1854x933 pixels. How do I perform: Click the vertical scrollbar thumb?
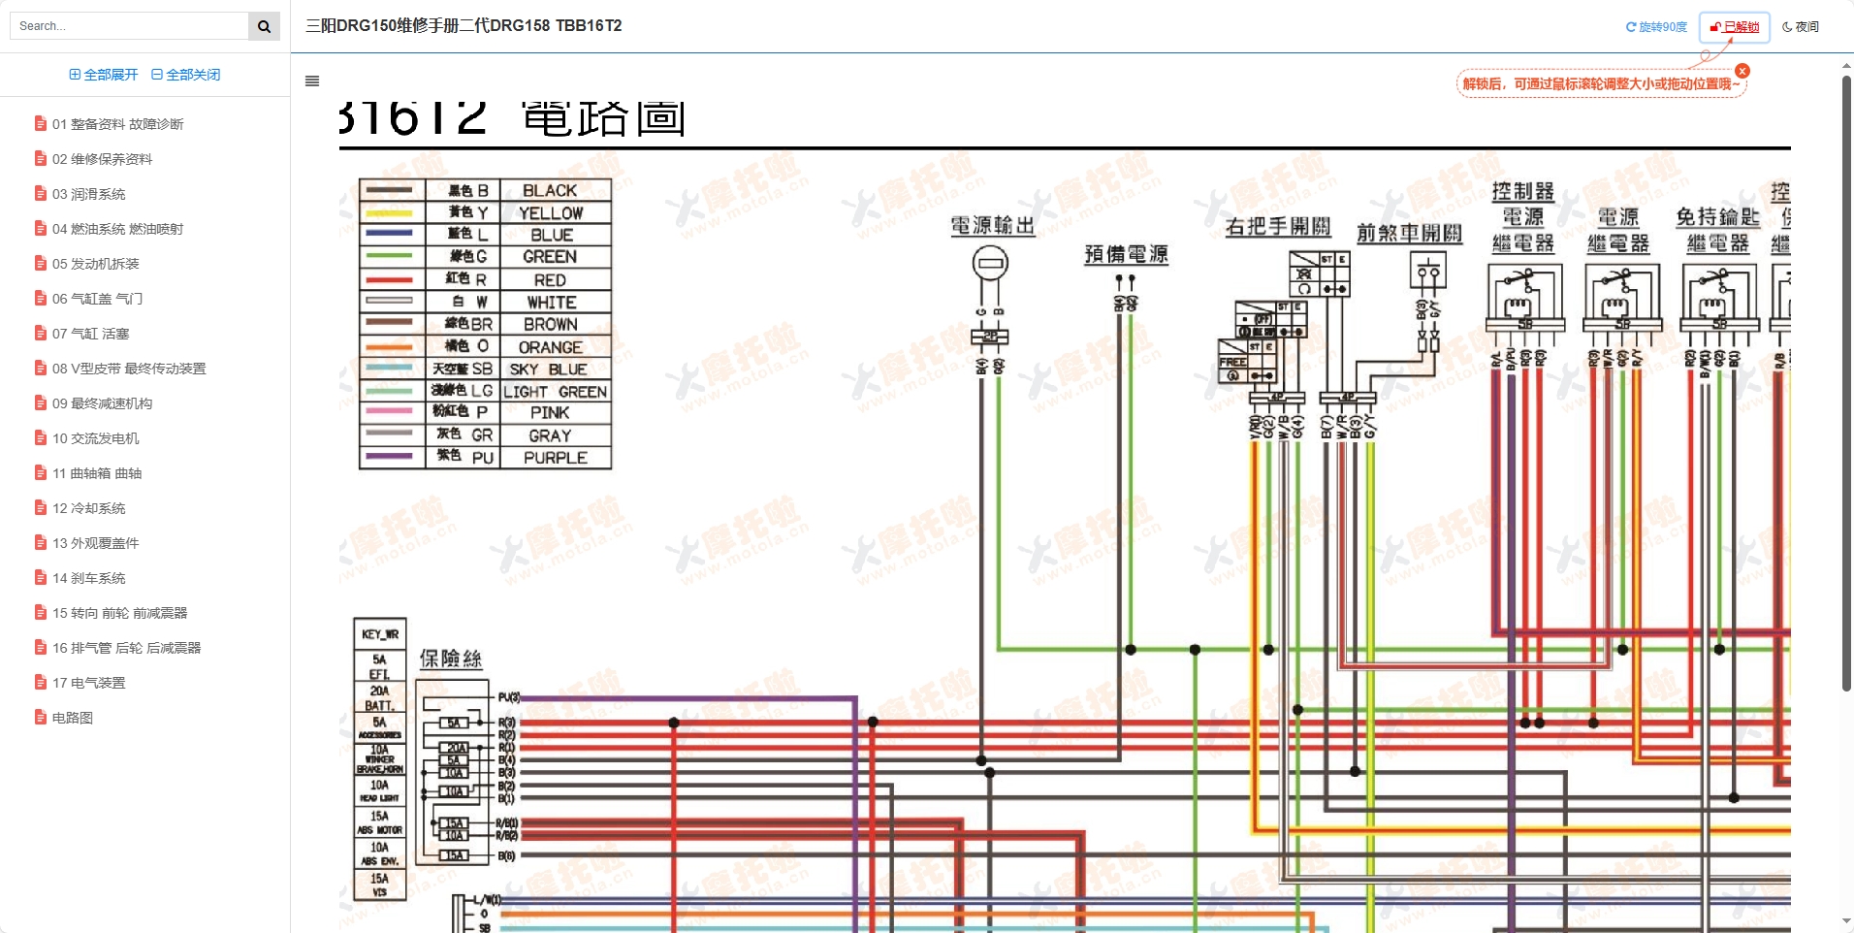[1847, 383]
